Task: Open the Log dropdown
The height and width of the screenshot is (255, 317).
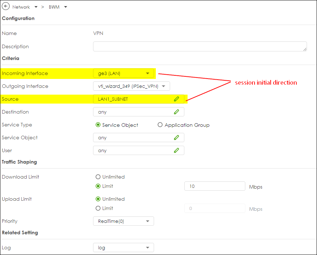Action: pos(123,247)
